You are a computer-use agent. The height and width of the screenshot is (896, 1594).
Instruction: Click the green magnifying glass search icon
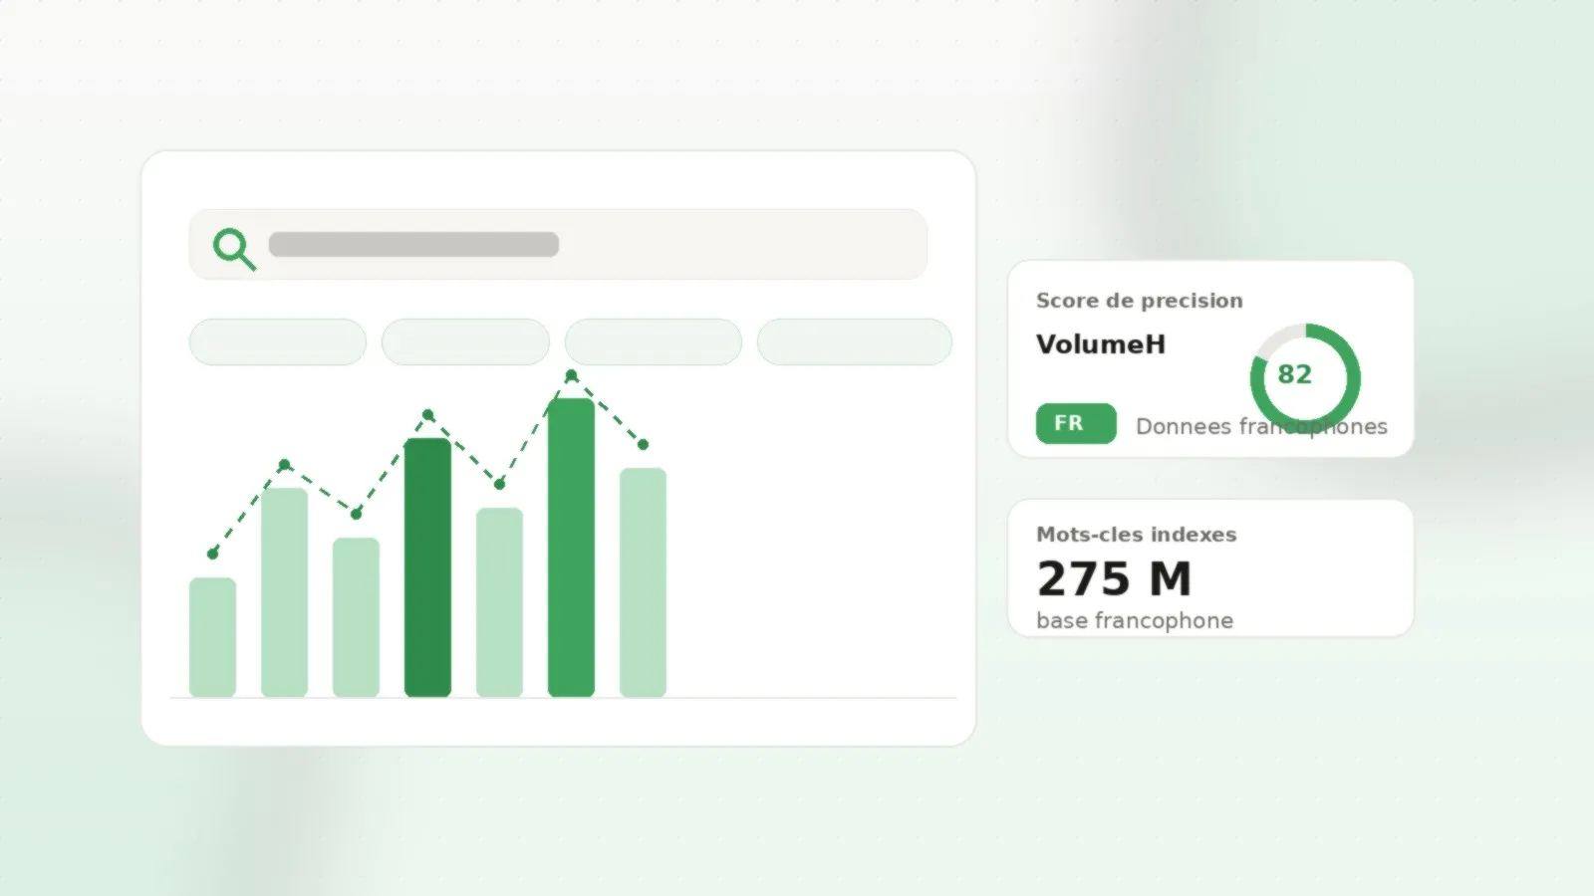(234, 249)
